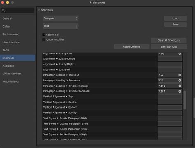Open the Designer persona dropdown
The width and height of the screenshot is (195, 148).
[60, 18]
